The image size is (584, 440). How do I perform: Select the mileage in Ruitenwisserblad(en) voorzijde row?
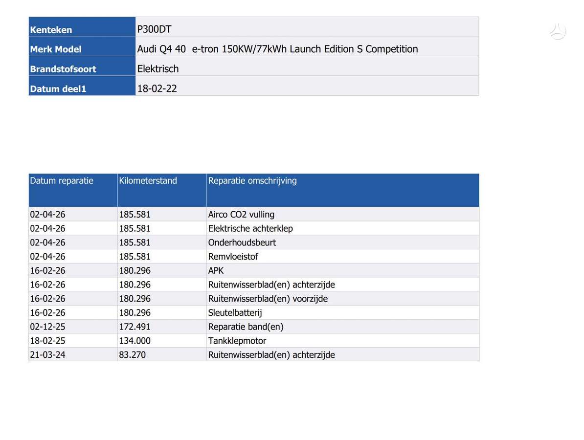pyautogui.click(x=135, y=299)
